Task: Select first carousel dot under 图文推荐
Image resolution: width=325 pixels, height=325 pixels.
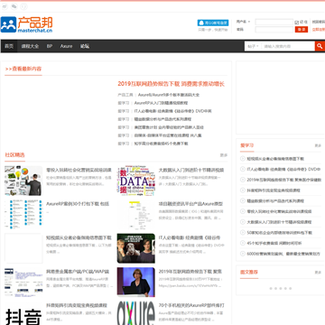Action: coord(271,288)
